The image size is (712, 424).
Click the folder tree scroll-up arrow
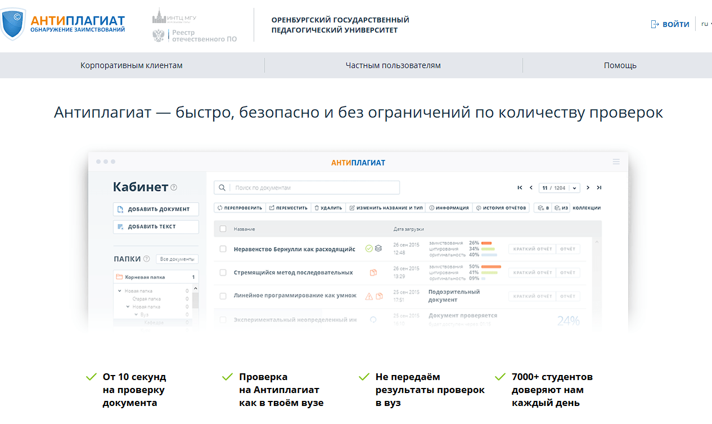click(x=195, y=288)
